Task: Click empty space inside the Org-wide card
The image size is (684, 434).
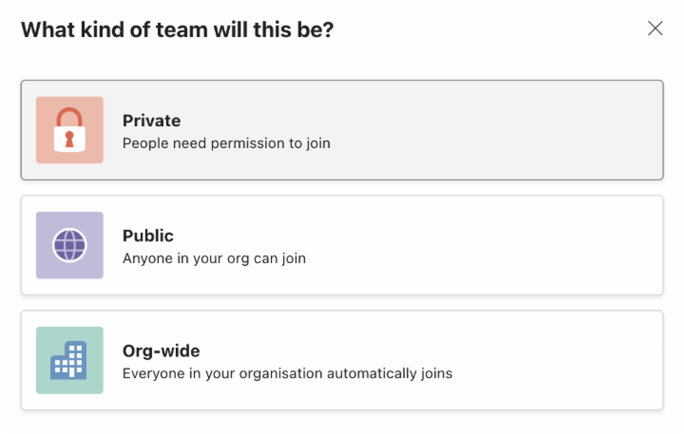Action: pos(554,360)
